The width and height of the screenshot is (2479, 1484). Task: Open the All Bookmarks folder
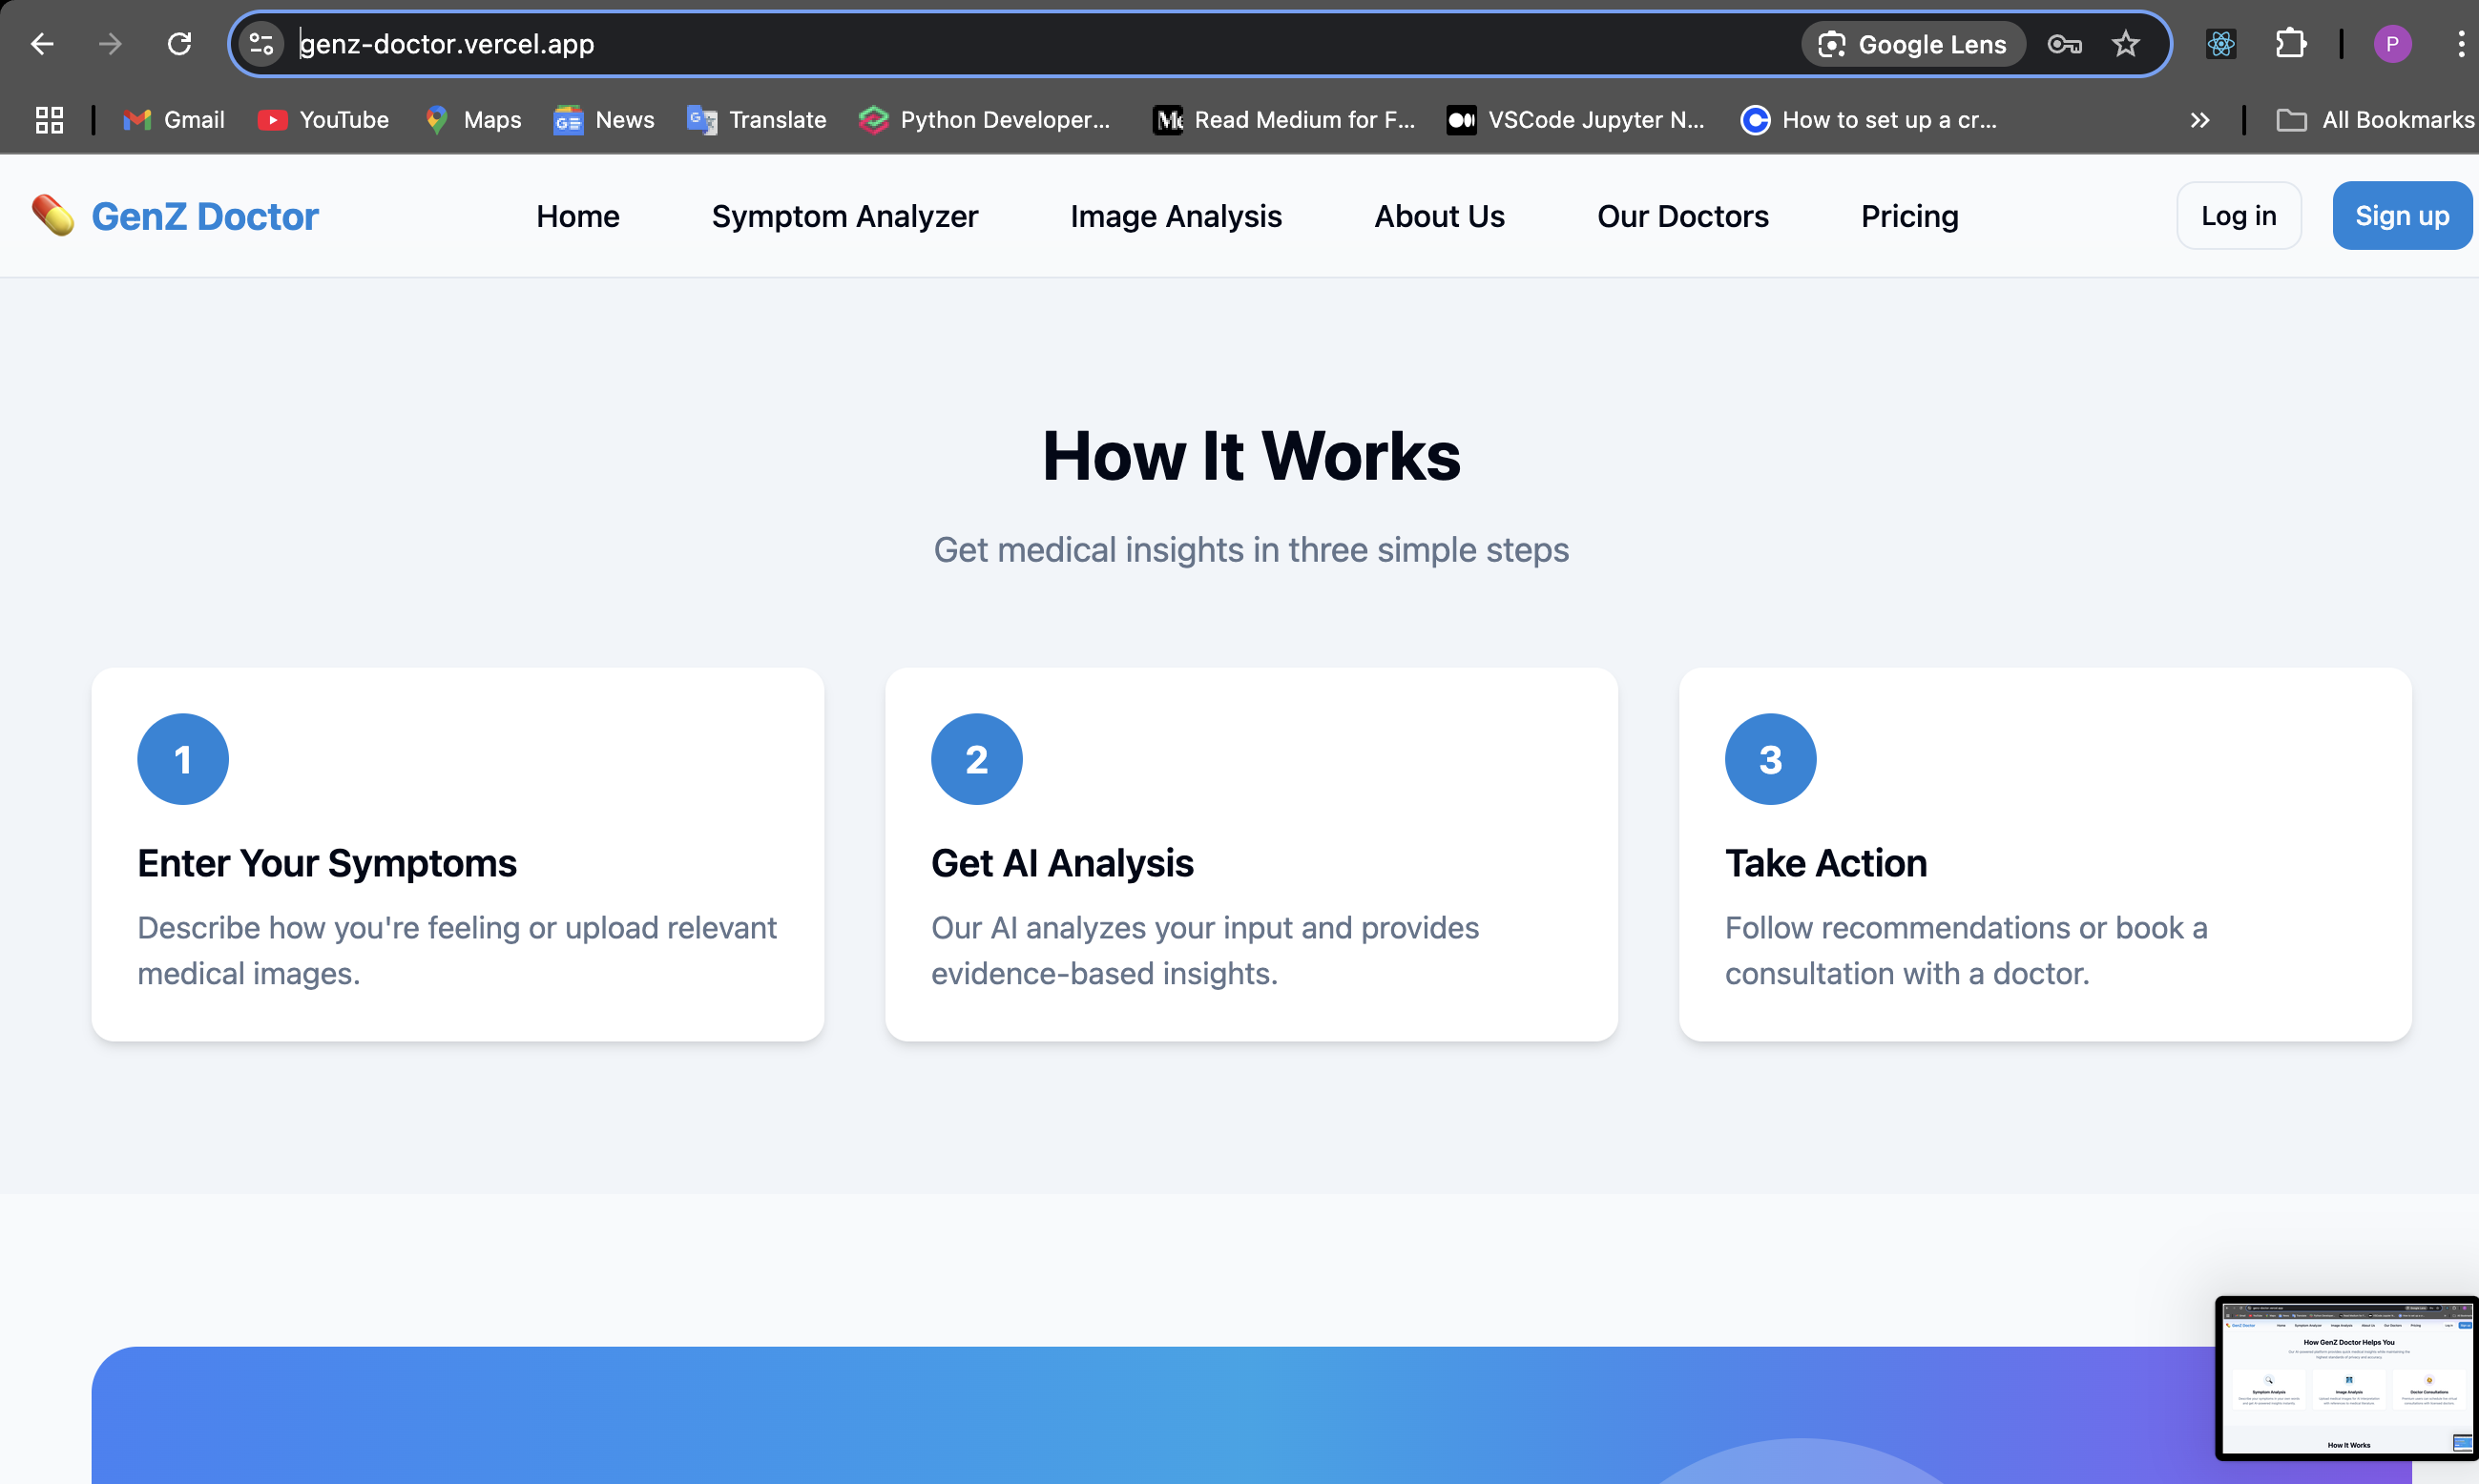pyautogui.click(x=2375, y=120)
